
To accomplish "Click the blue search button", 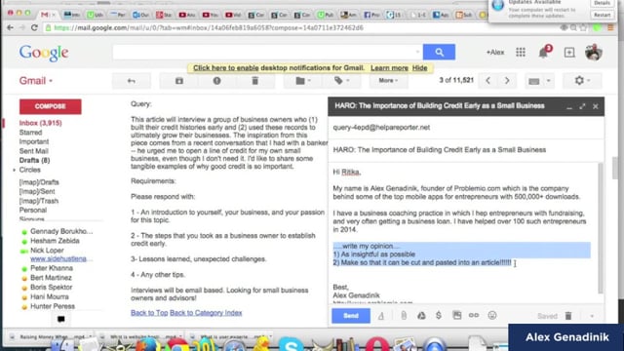I will pyautogui.click(x=439, y=52).
